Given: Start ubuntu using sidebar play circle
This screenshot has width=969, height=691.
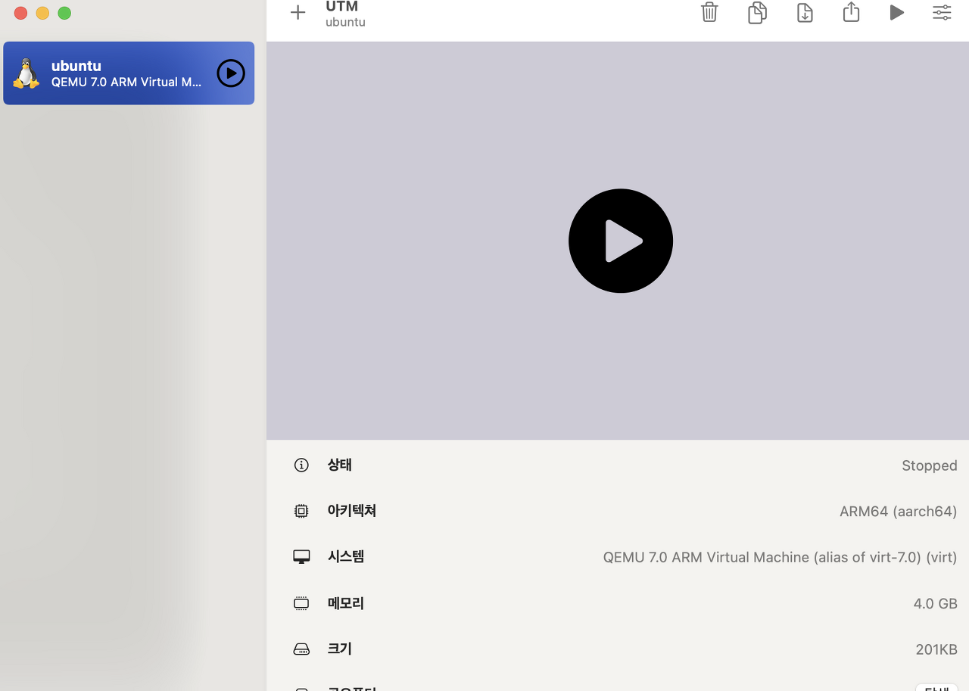Looking at the screenshot, I should [231, 73].
